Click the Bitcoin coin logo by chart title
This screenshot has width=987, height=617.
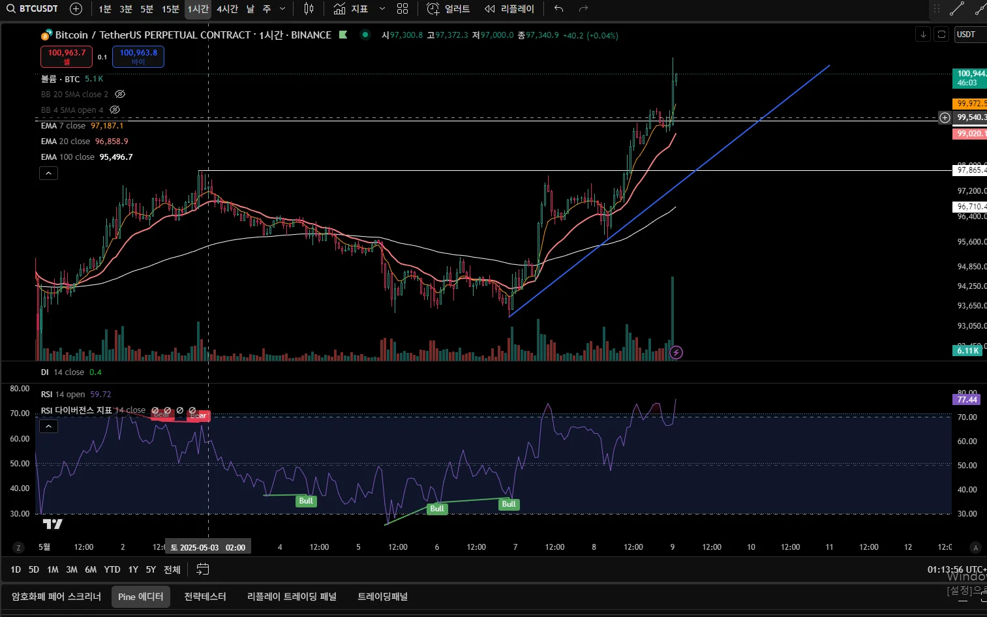click(46, 35)
